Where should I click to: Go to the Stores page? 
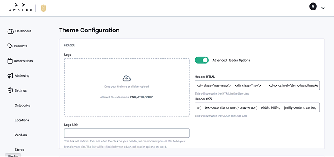(19, 150)
